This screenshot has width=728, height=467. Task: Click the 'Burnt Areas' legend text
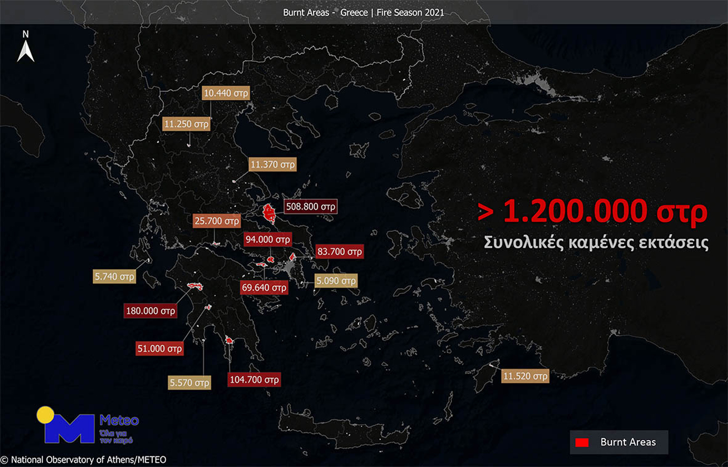tap(628, 442)
